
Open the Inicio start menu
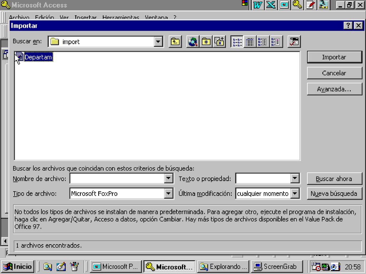[18, 267]
